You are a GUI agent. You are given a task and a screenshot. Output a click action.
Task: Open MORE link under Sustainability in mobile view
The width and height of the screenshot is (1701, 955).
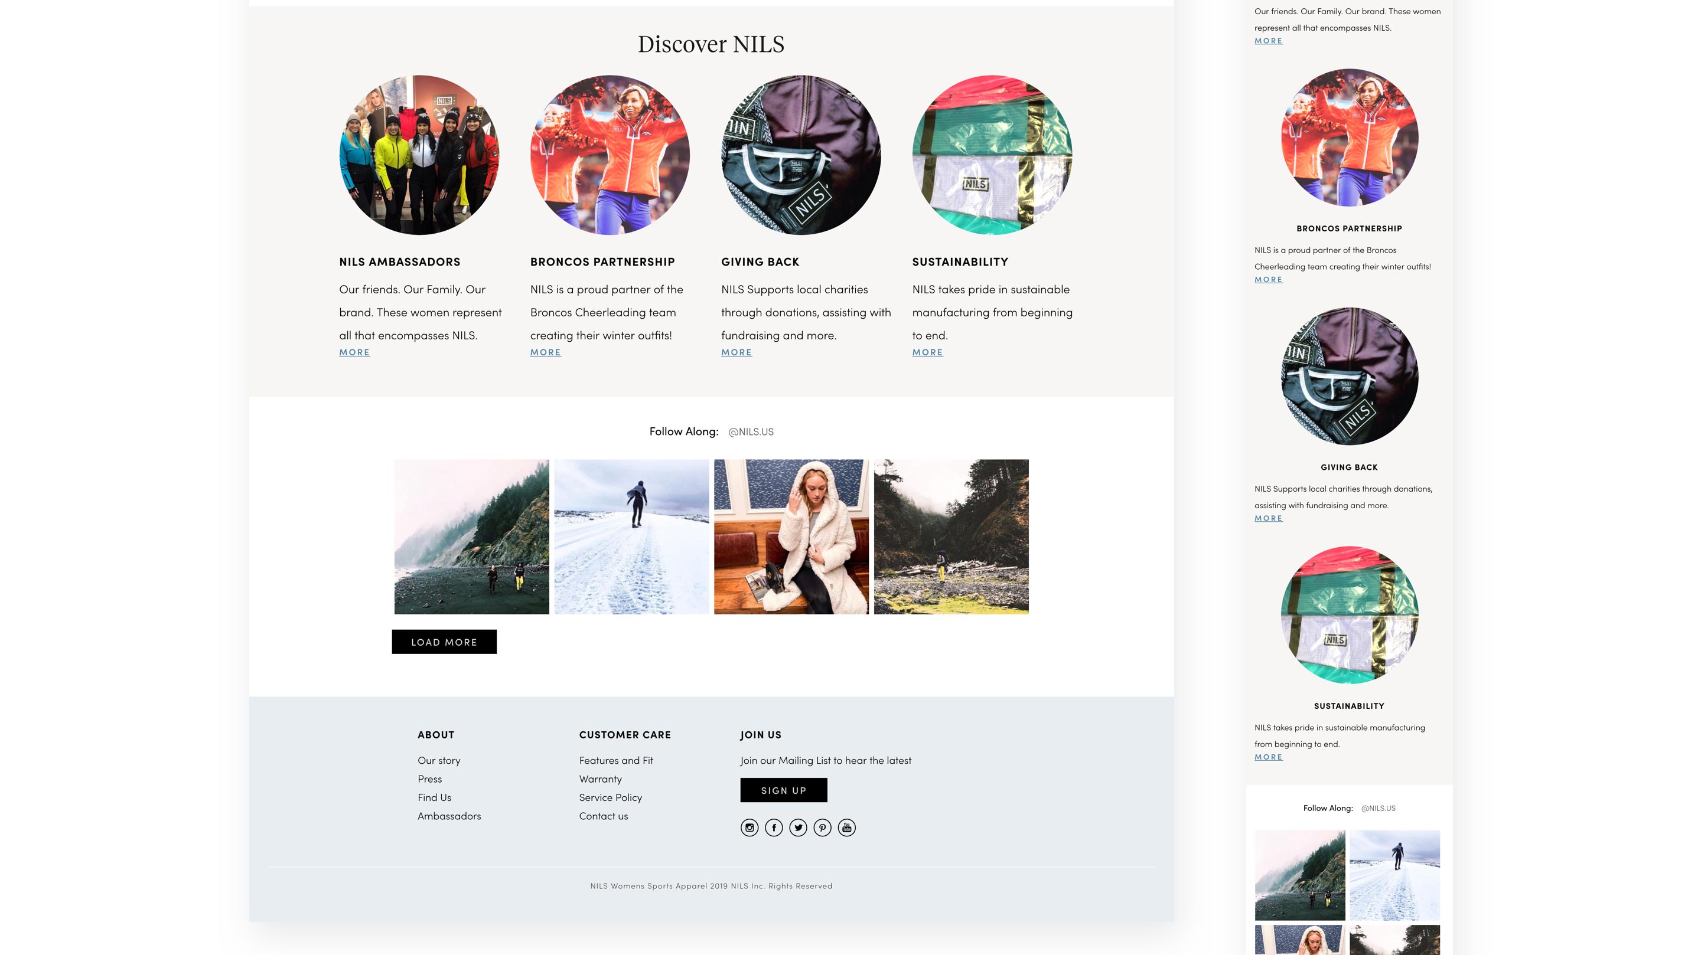pyautogui.click(x=1268, y=758)
